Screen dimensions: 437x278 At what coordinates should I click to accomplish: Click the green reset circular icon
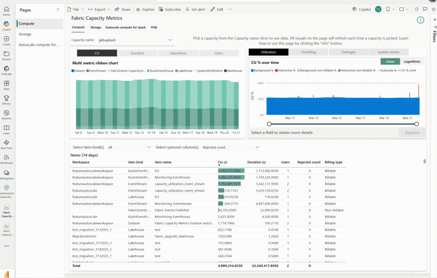378,9
